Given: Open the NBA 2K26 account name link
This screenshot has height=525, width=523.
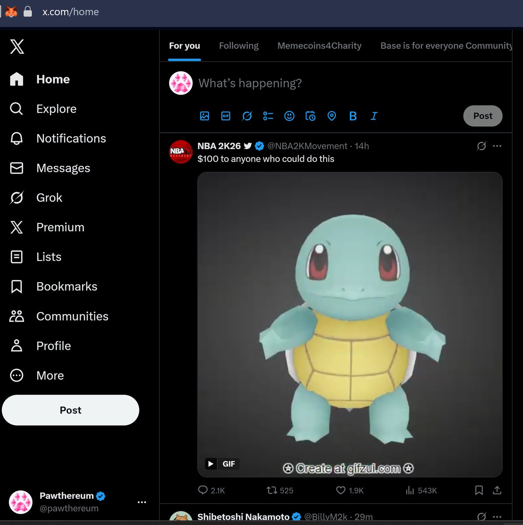Looking at the screenshot, I should pyautogui.click(x=219, y=146).
